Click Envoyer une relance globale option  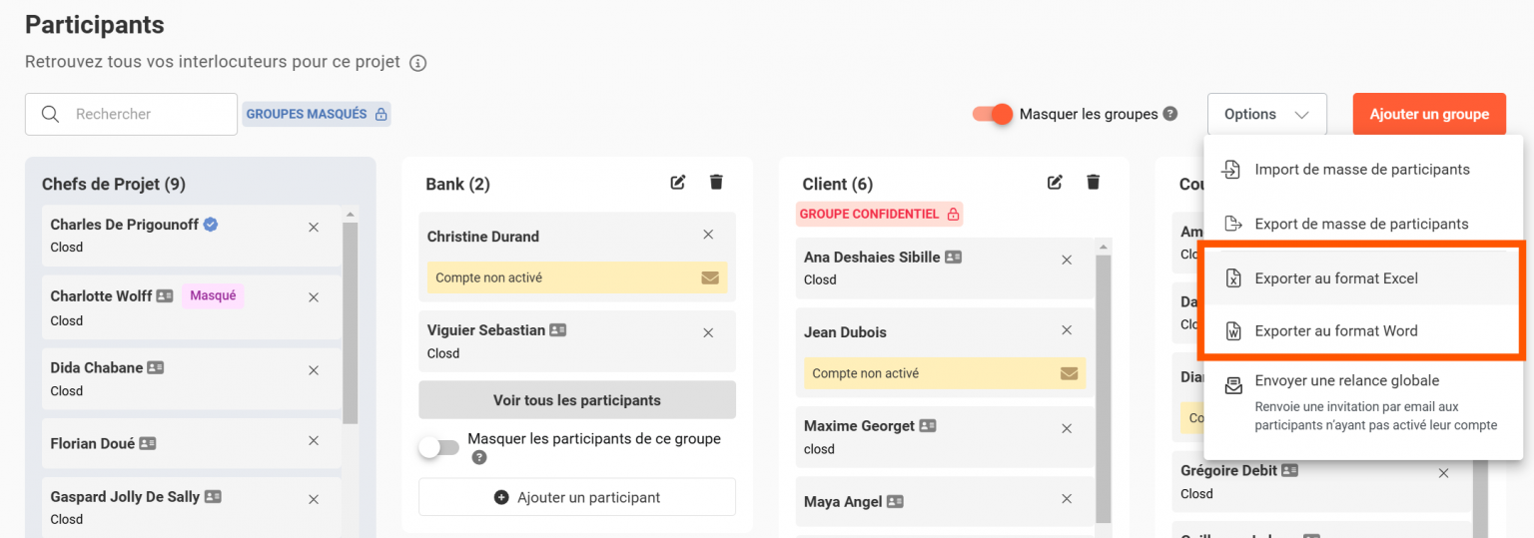[x=1346, y=381]
